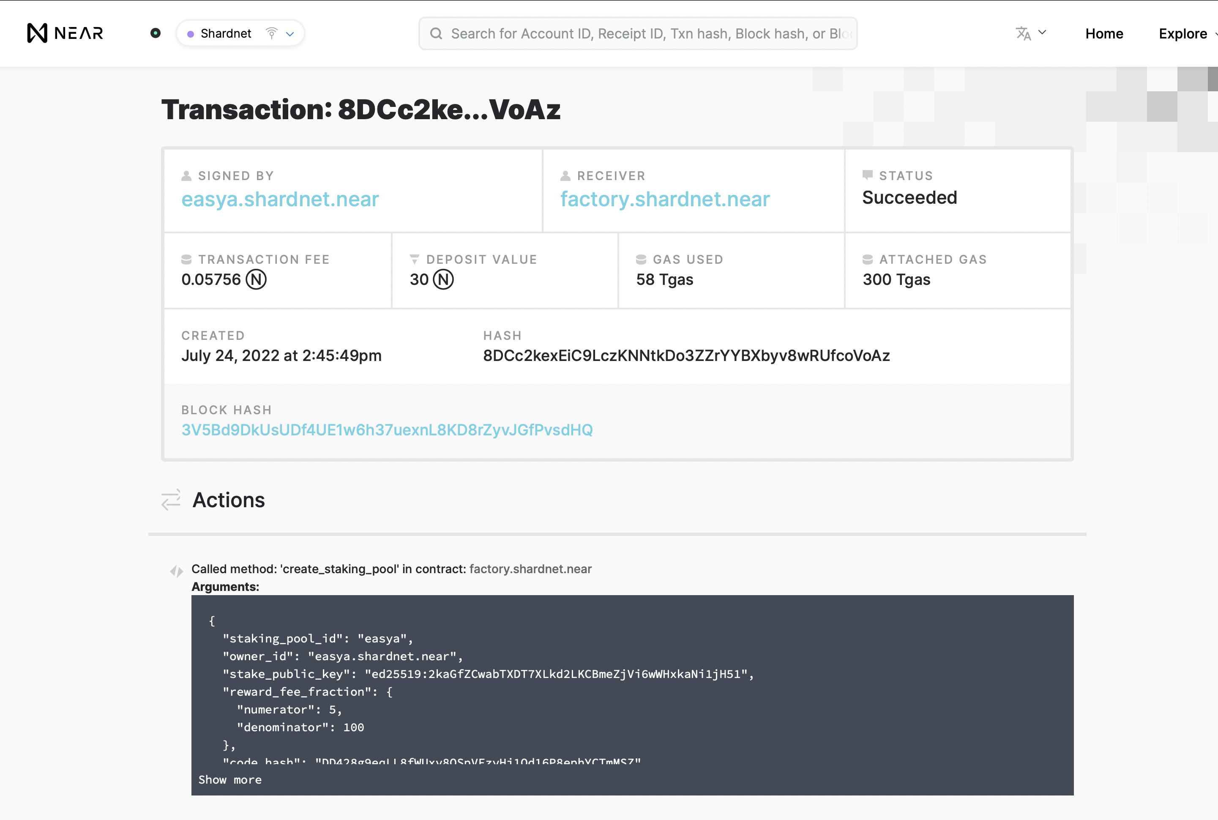Click Show more in arguments box
The image size is (1218, 820).
[230, 780]
